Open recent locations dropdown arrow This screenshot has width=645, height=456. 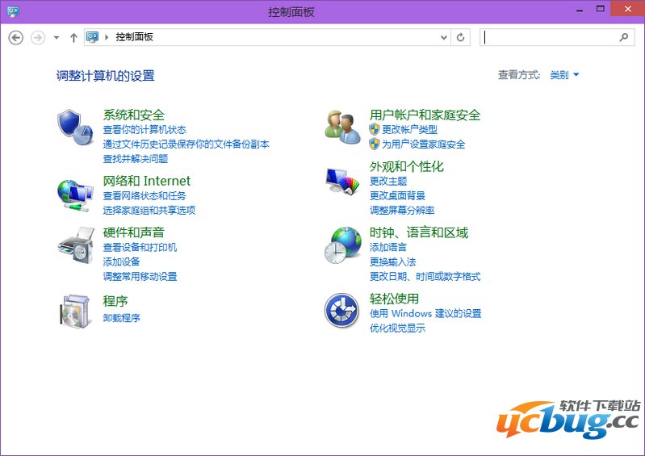[57, 37]
